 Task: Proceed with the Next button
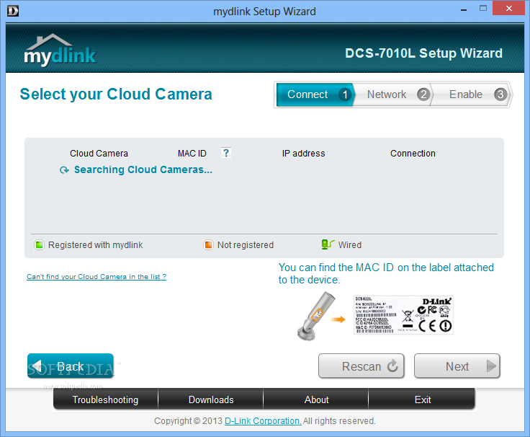click(x=457, y=366)
